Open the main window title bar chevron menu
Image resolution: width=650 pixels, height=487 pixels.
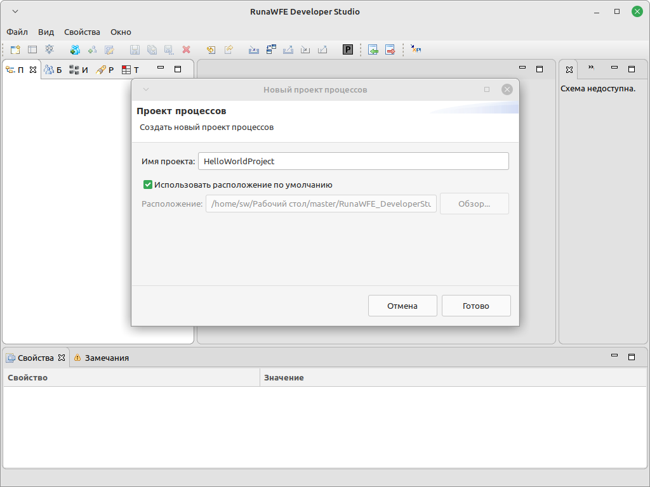(x=15, y=11)
